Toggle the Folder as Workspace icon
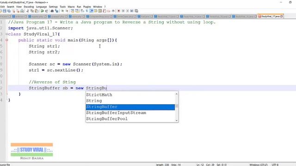 (x=109, y=11)
